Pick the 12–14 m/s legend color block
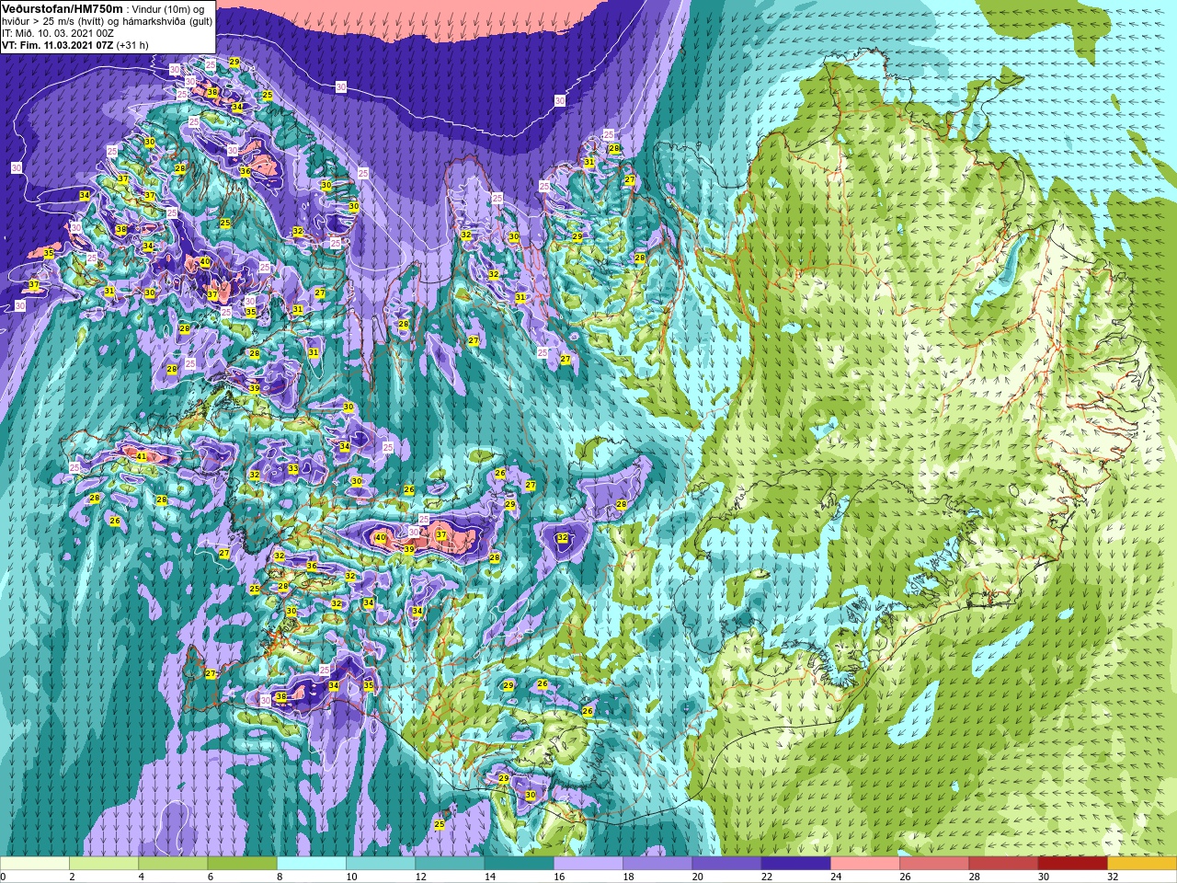1177x883 pixels. click(x=450, y=864)
